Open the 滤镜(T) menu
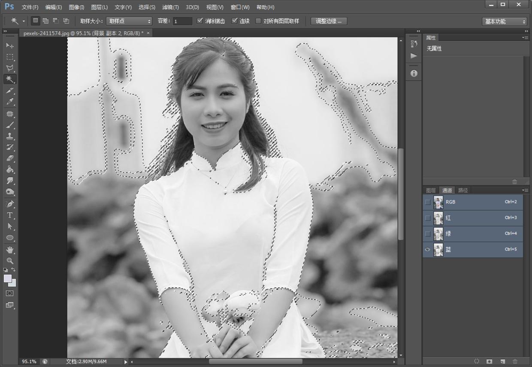 [170, 7]
